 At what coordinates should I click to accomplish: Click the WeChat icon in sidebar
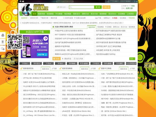[3, 48]
